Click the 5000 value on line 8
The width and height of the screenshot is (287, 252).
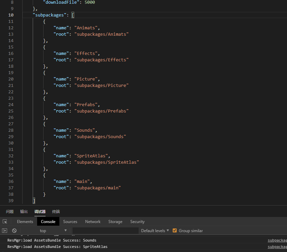(x=90, y=2)
